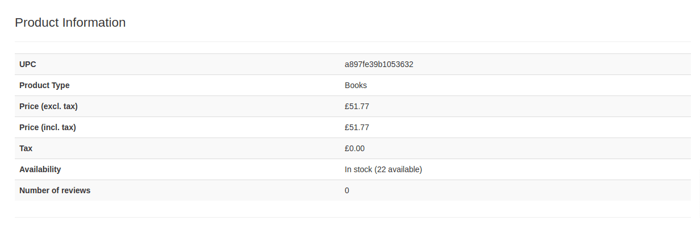Select the UPC code a897fe39b1053632
This screenshot has height=229, width=700.
379,64
